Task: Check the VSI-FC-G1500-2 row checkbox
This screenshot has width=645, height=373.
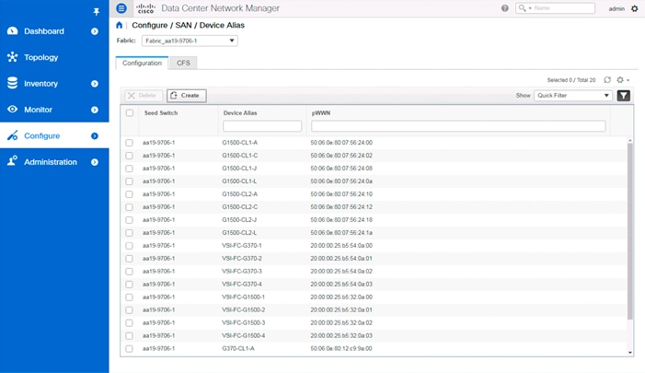Action: (129, 310)
